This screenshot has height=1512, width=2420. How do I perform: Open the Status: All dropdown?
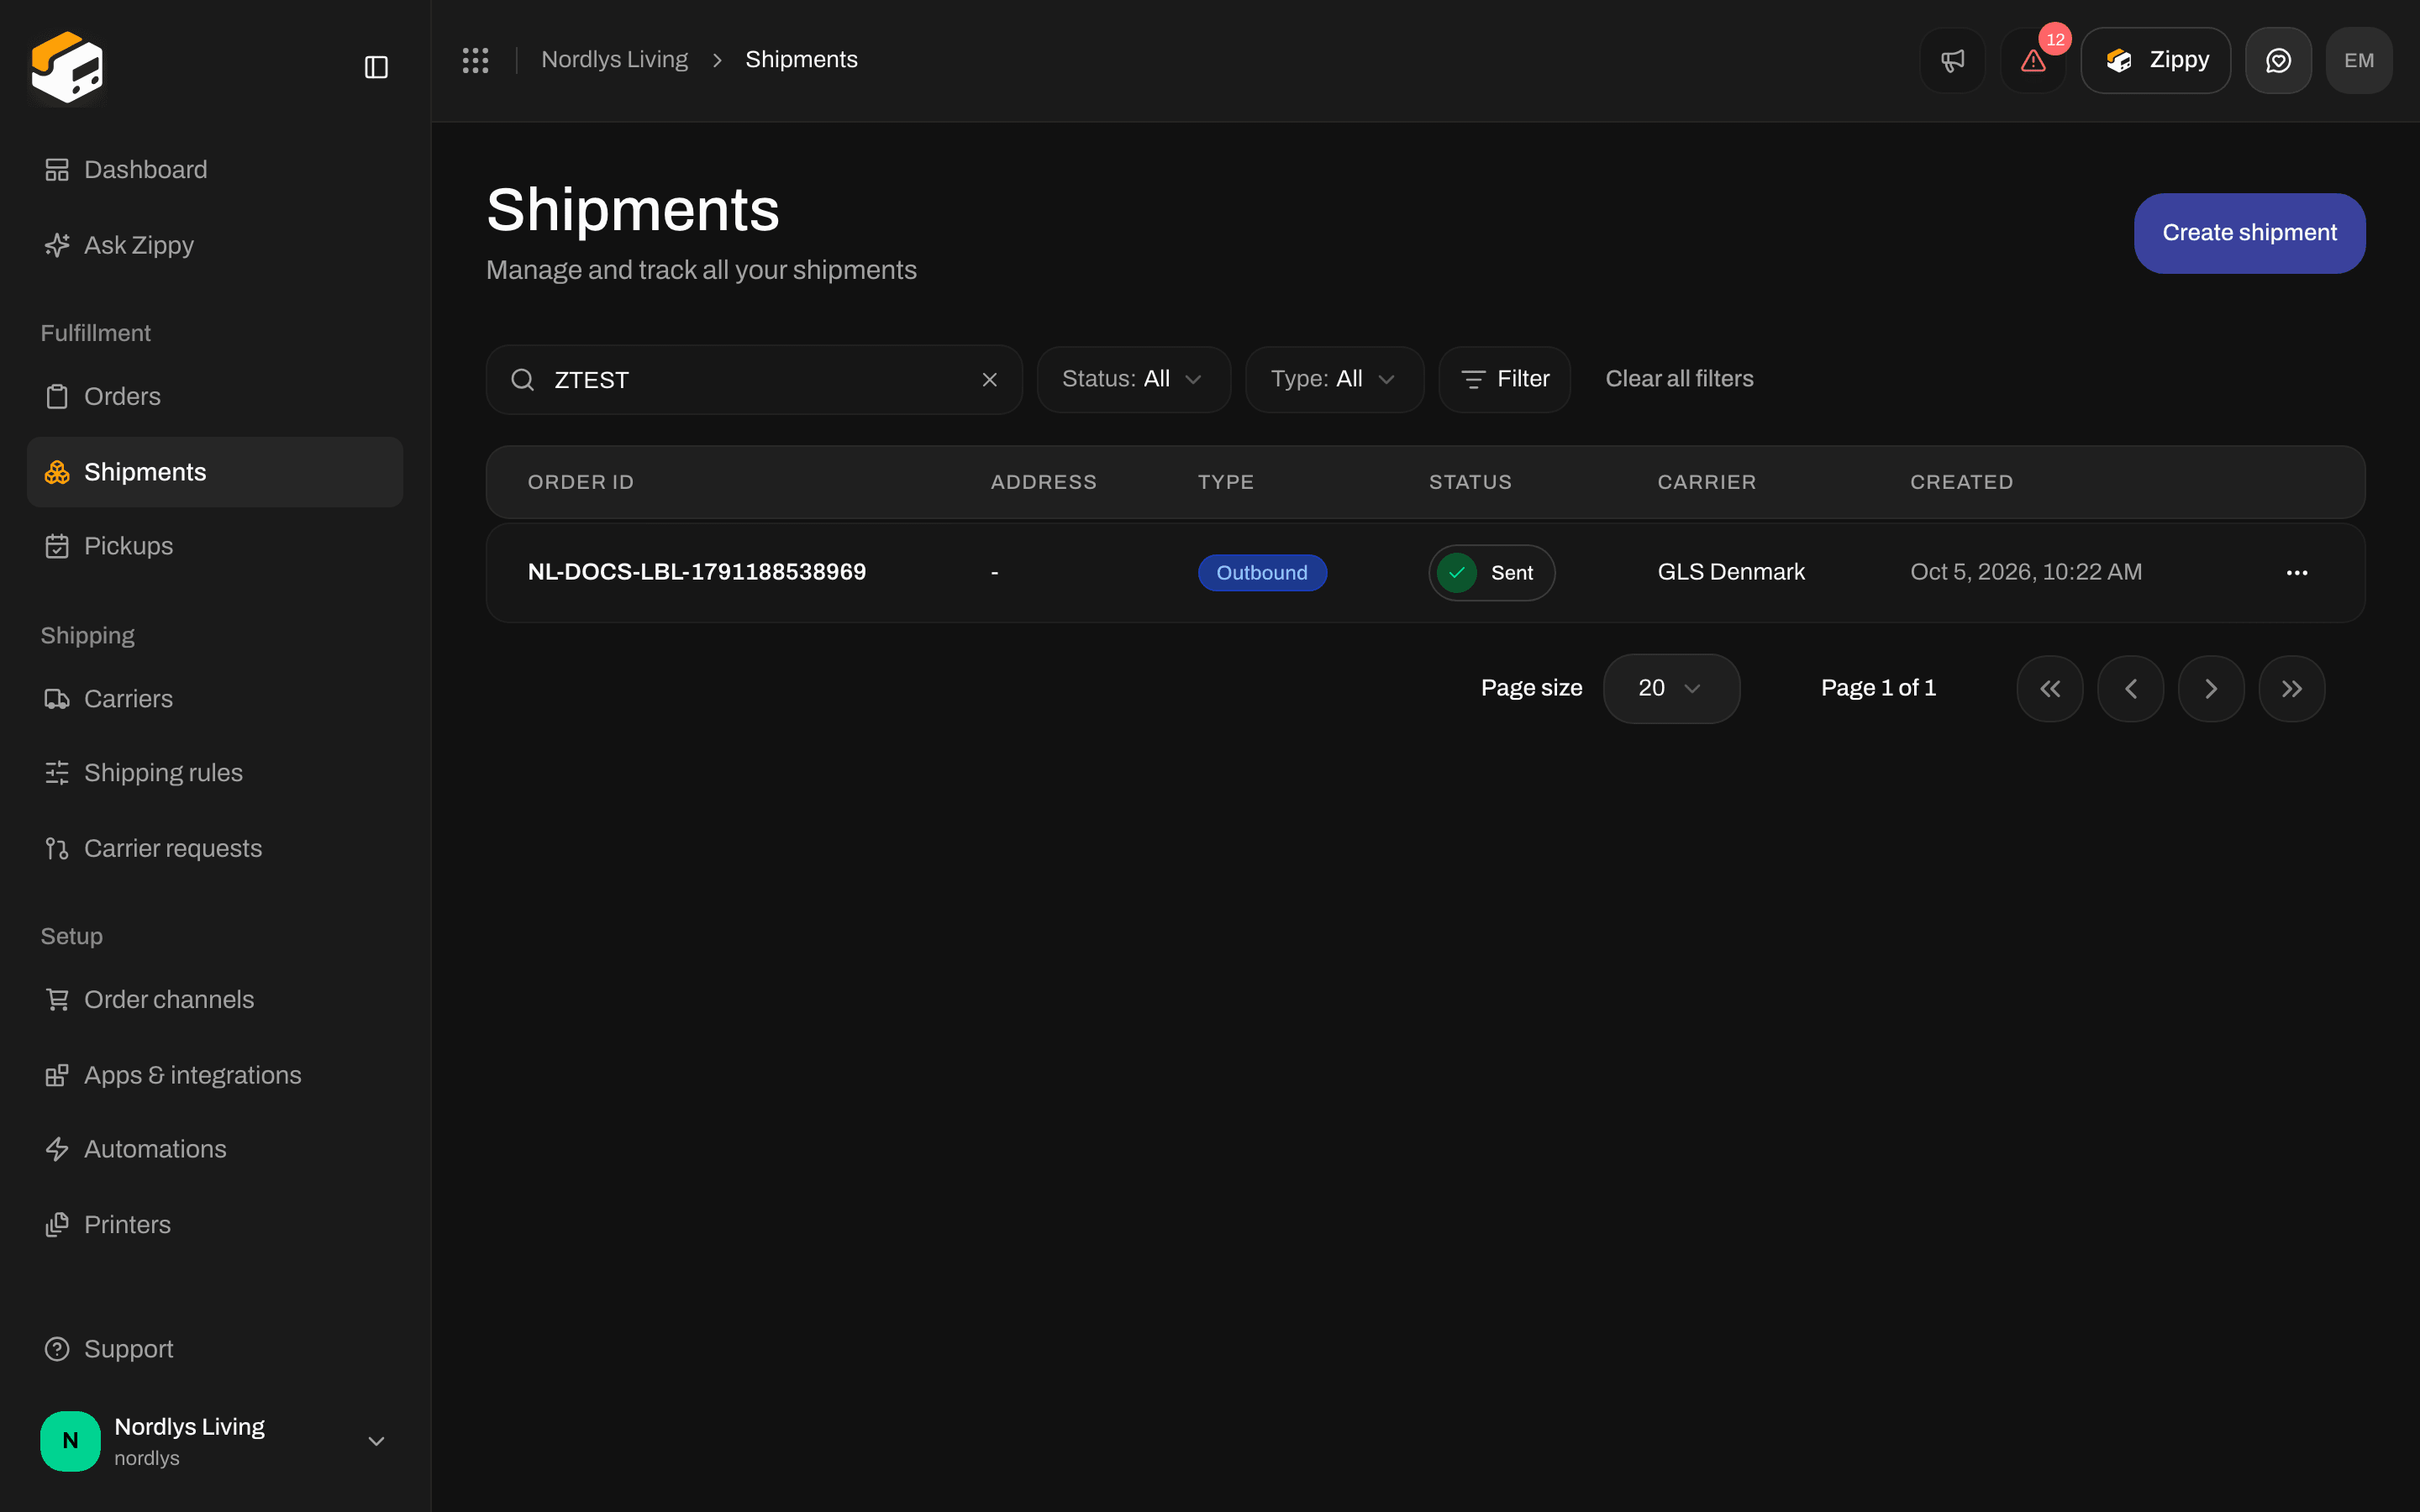[1133, 379]
